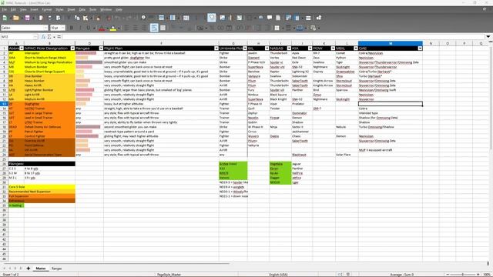Click the Save document icon

pos(28,18)
